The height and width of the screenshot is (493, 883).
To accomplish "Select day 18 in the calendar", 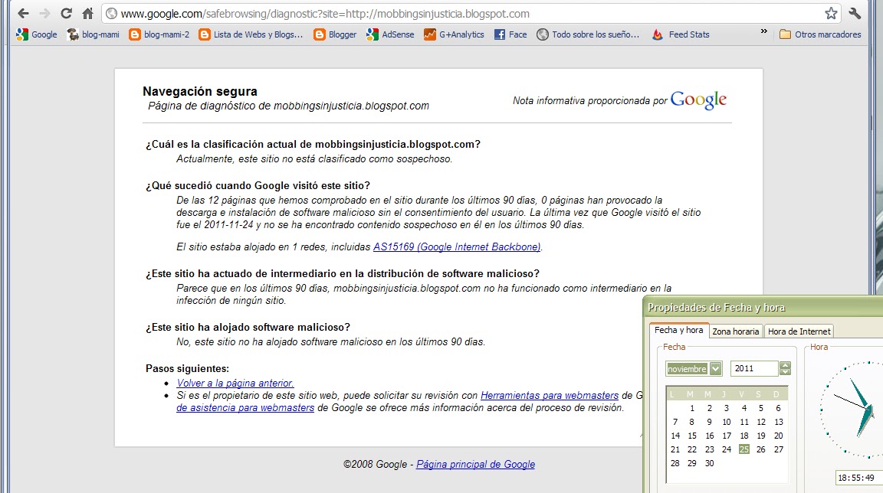I will pyautogui.click(x=744, y=436).
